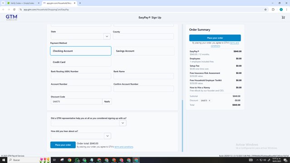Viewport: 290px width, 163px height.
Task: Open the touch keyboard tray icon
Action: (251, 160)
